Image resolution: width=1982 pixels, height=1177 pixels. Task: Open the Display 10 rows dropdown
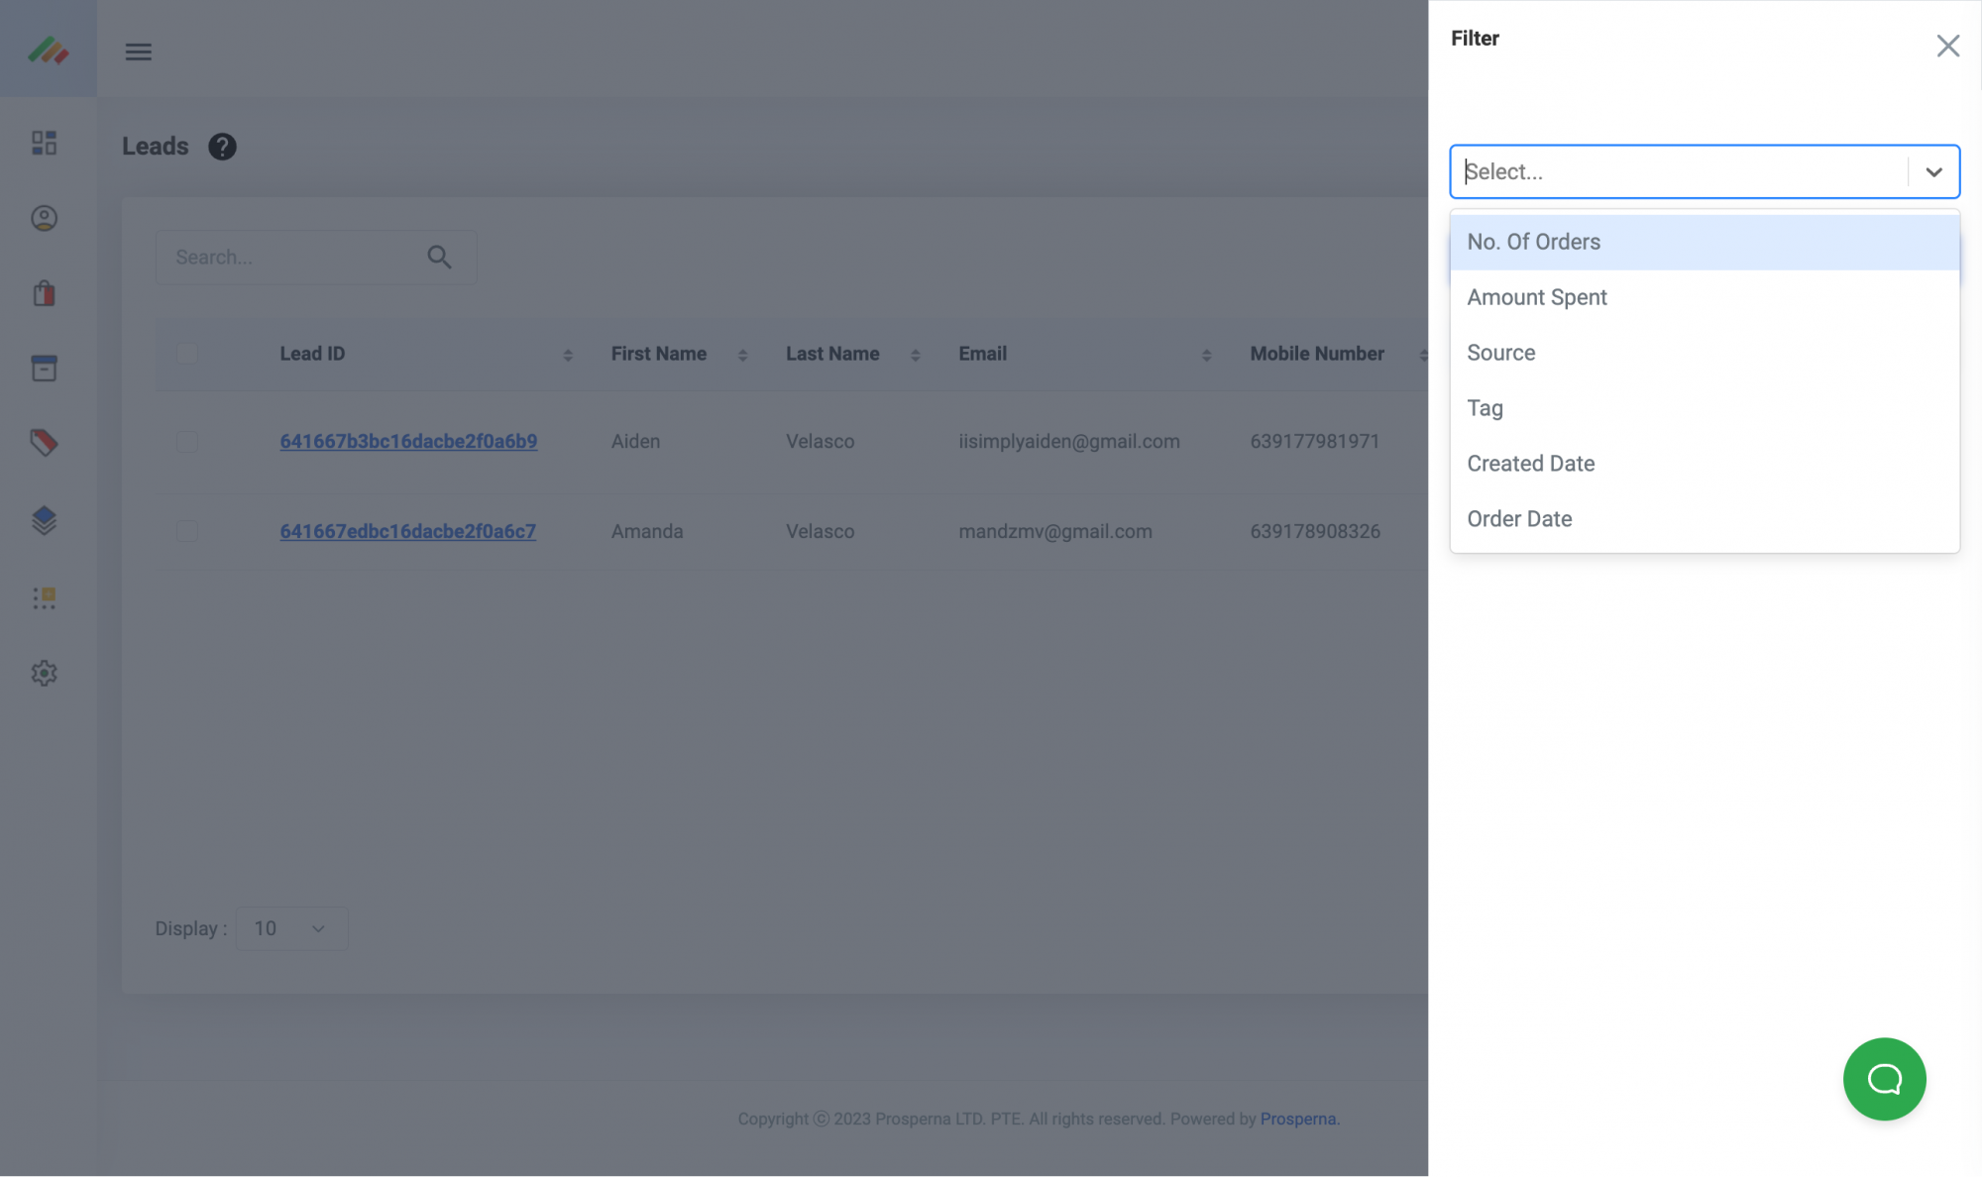pos(291,928)
